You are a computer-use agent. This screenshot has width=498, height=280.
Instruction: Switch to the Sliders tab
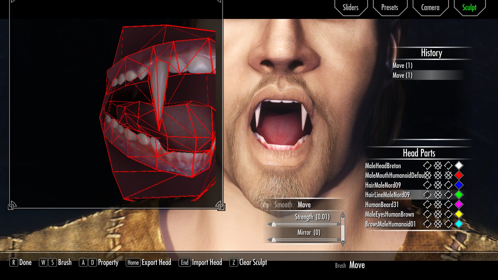[351, 8]
